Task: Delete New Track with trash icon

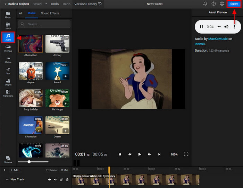Action: [67, 180]
